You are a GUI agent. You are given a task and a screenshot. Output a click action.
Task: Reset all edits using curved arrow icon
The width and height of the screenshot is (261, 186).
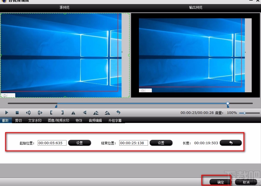(118, 113)
